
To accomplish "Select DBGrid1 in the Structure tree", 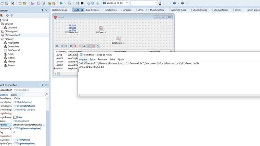I will tap(9, 24).
